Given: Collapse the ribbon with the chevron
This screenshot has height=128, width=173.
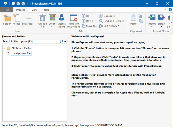Looking at the screenshot, I should pyautogui.click(x=165, y=10).
